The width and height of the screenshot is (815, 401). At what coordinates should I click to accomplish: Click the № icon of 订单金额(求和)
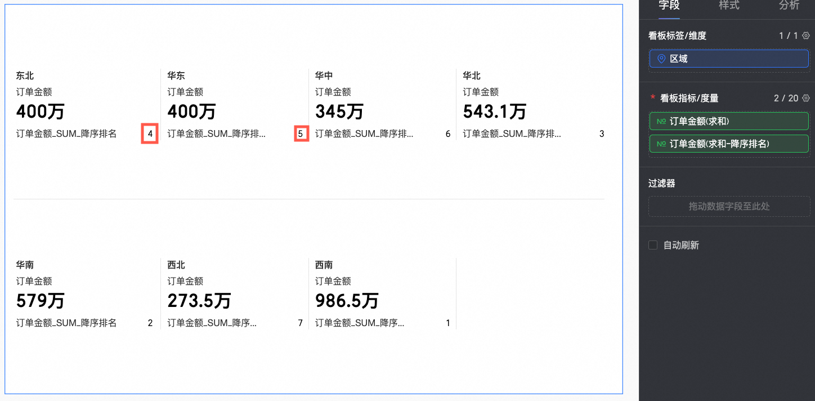[x=661, y=121]
